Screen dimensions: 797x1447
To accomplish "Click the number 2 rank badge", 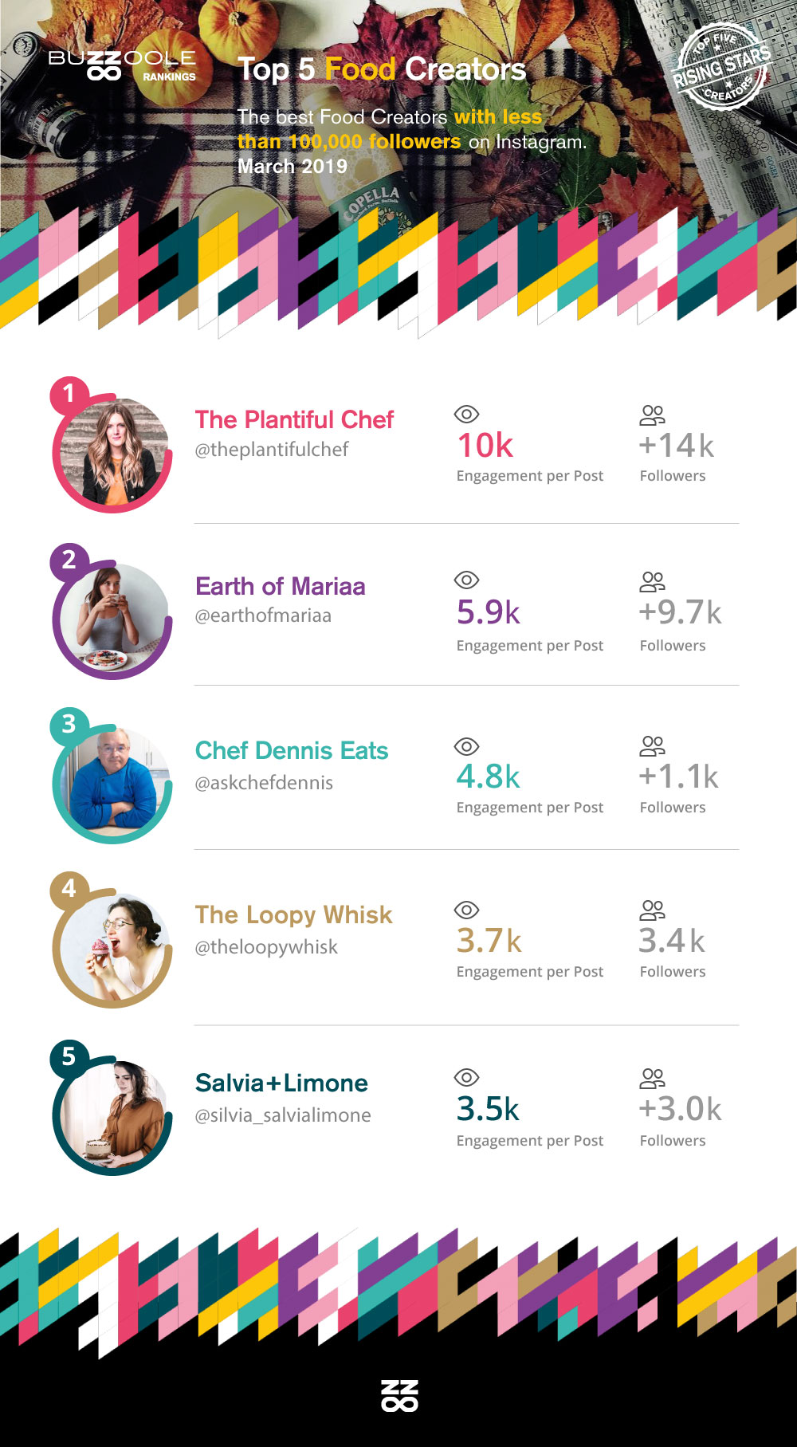I will pyautogui.click(x=69, y=559).
